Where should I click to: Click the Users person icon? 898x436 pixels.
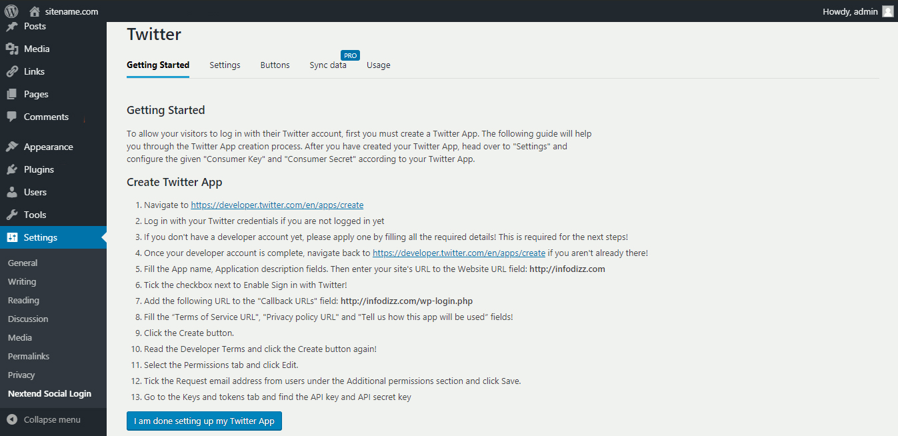coord(11,192)
